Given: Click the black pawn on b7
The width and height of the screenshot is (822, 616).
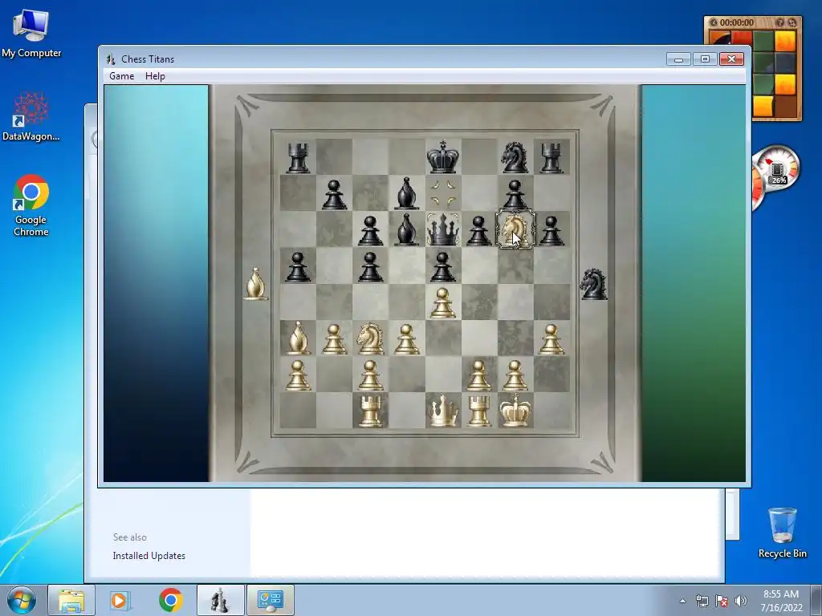Looking at the screenshot, I should point(335,195).
